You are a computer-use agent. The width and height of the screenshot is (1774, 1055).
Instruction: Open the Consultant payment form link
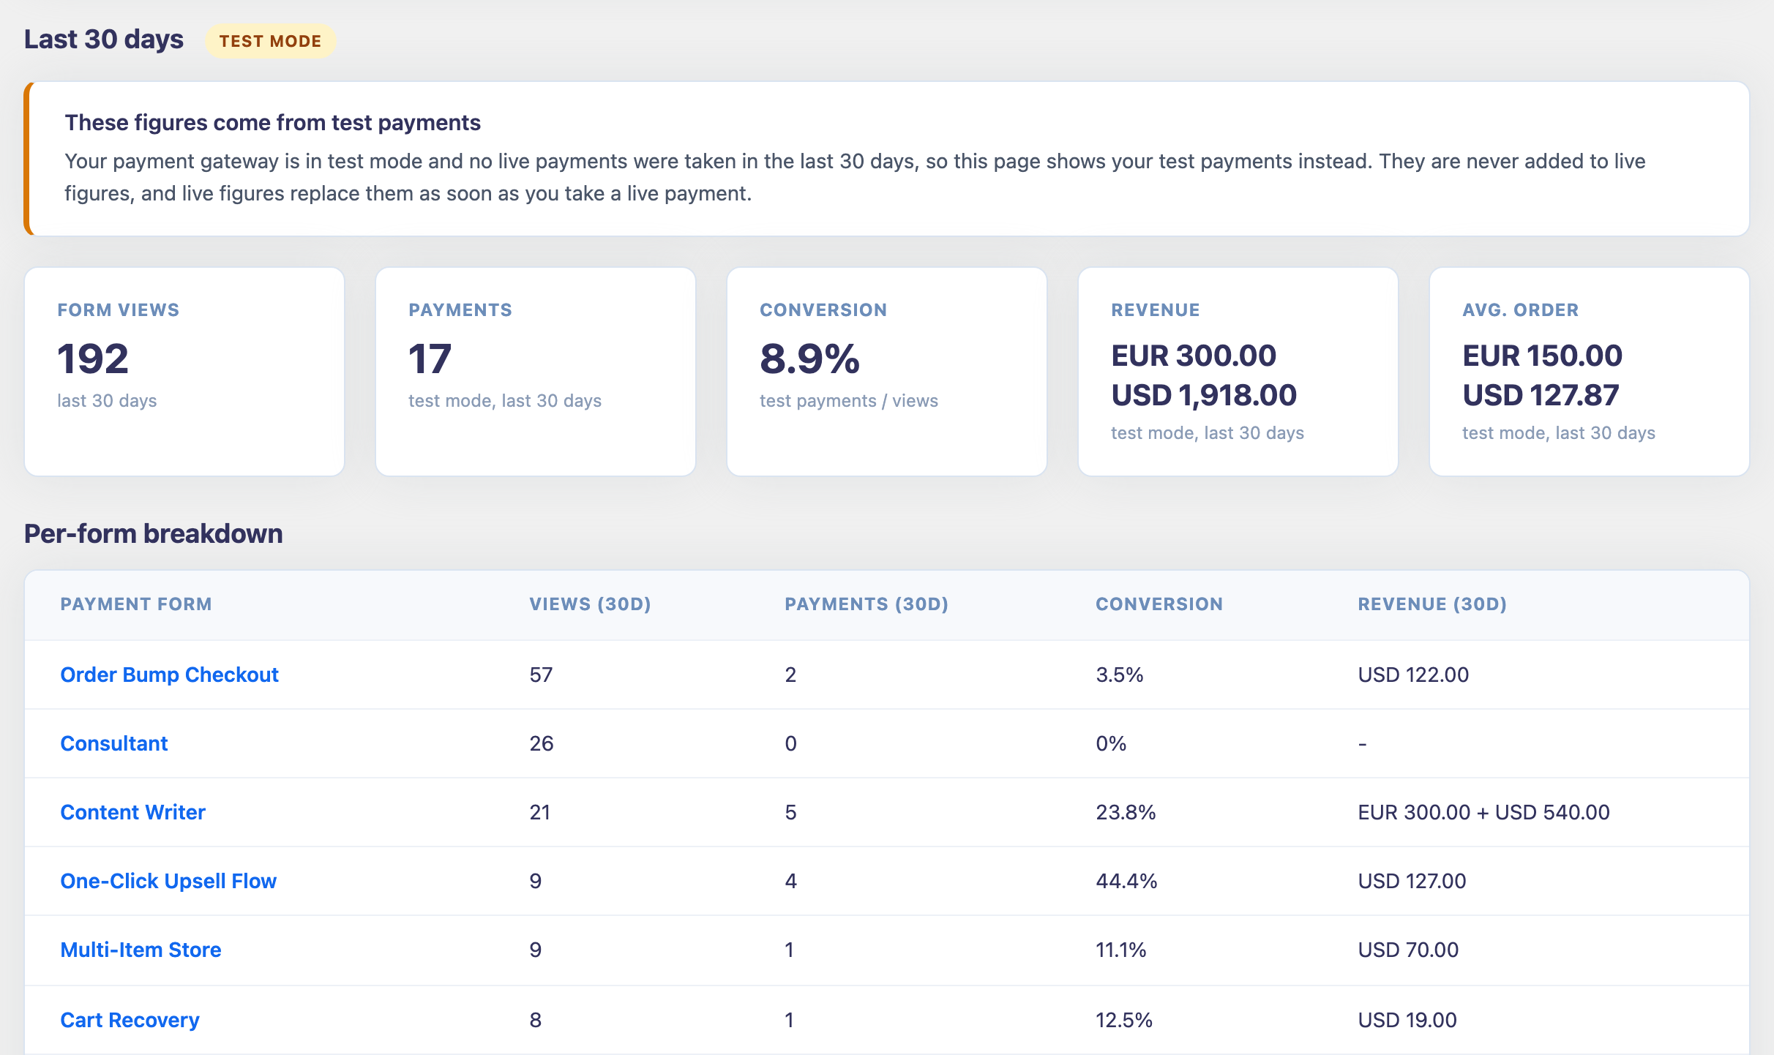click(113, 743)
